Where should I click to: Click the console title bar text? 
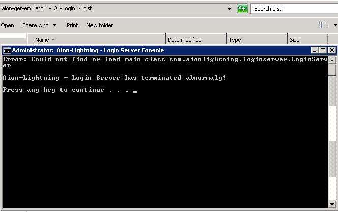point(88,50)
